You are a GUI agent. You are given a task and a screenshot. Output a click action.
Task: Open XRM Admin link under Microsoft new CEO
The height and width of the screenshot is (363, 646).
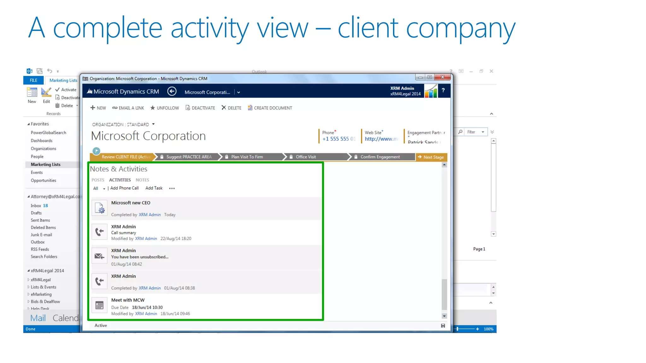point(150,215)
